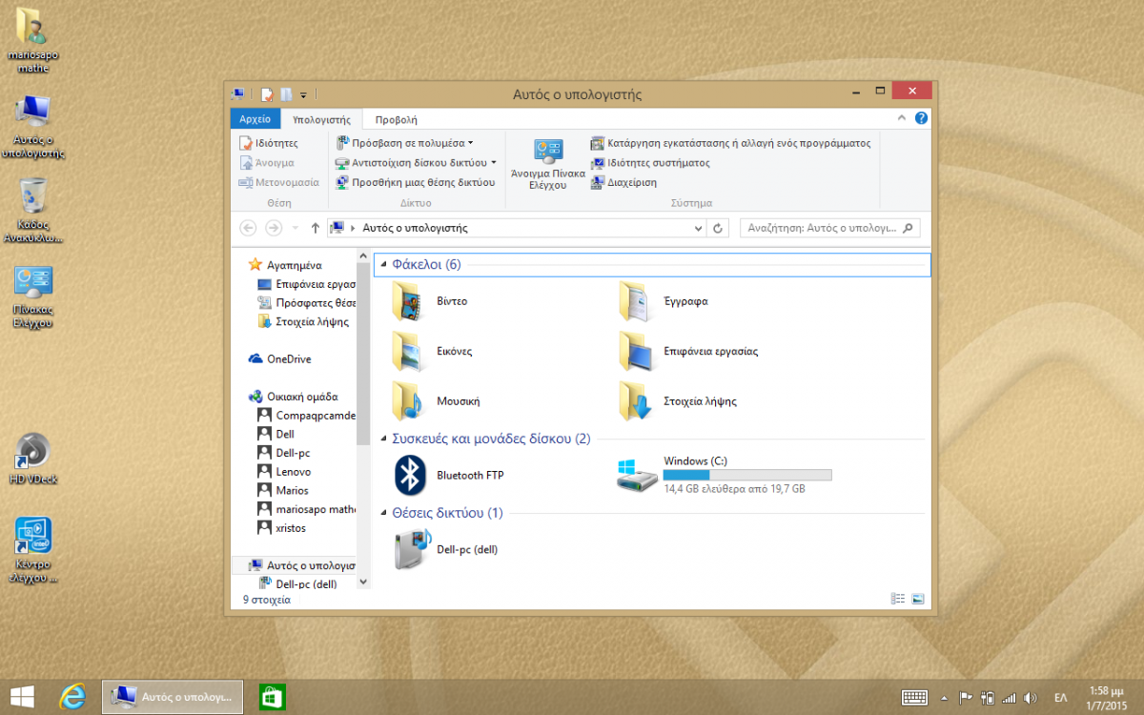The height and width of the screenshot is (715, 1144).
Task: Switch to details view icon in status bar
Action: [897, 599]
